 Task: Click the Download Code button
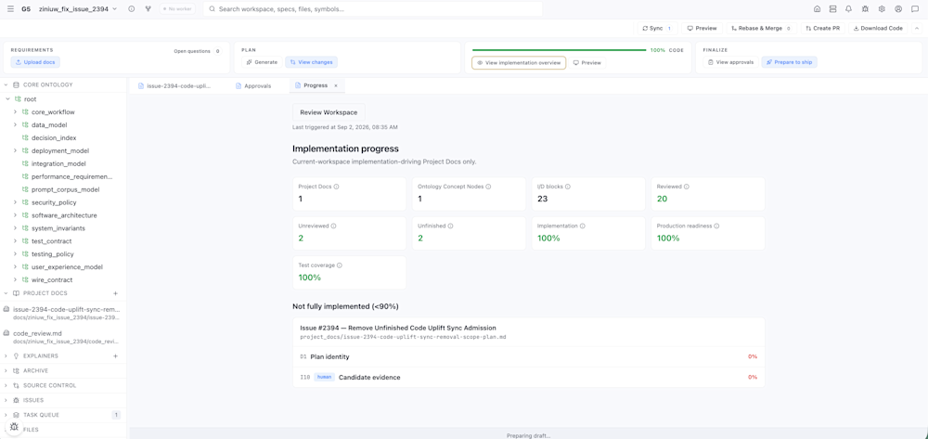878,29
